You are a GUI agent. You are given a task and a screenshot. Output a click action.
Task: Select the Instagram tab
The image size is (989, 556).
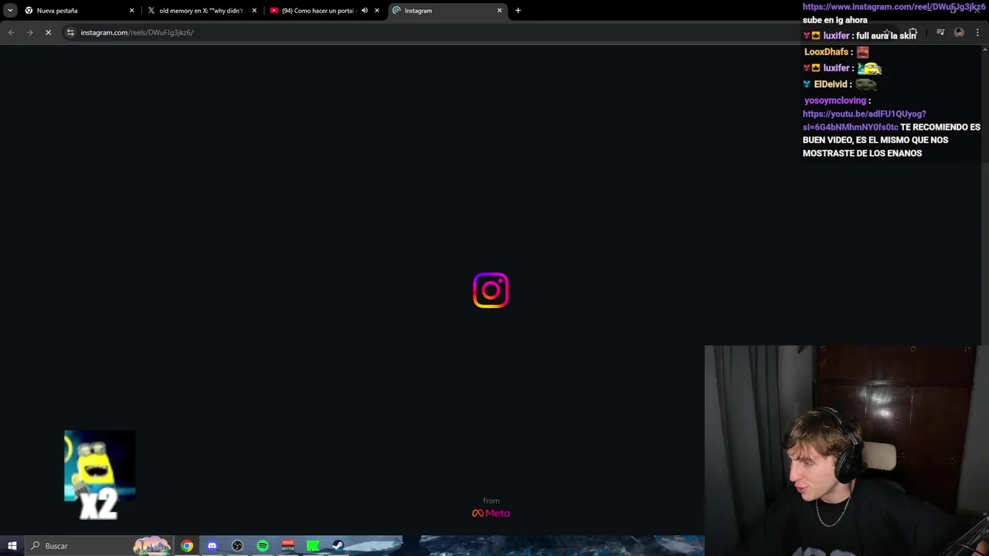(x=448, y=11)
